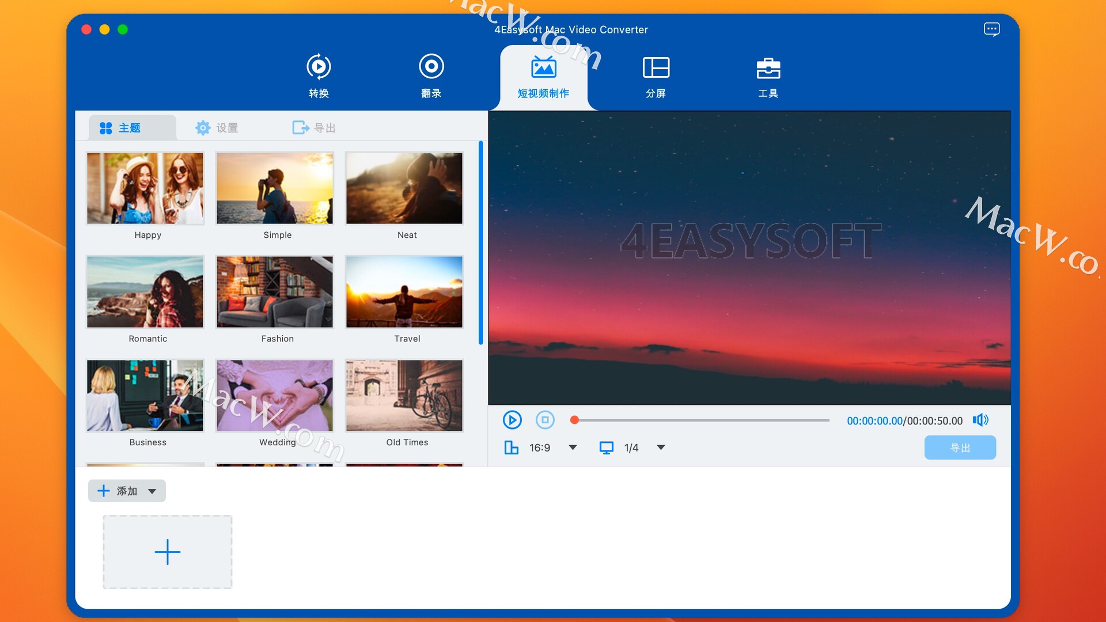This screenshot has width=1106, height=622.
Task: Open the 设置 settings sub-tab
Action: coord(217,127)
